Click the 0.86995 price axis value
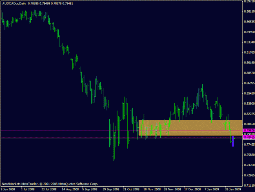The height and width of the screenshot is (192, 255). click(x=249, y=83)
